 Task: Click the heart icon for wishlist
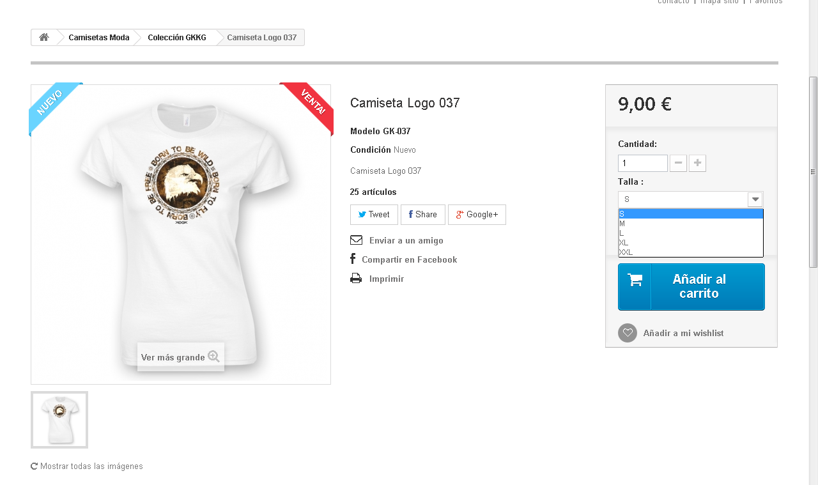coord(628,333)
